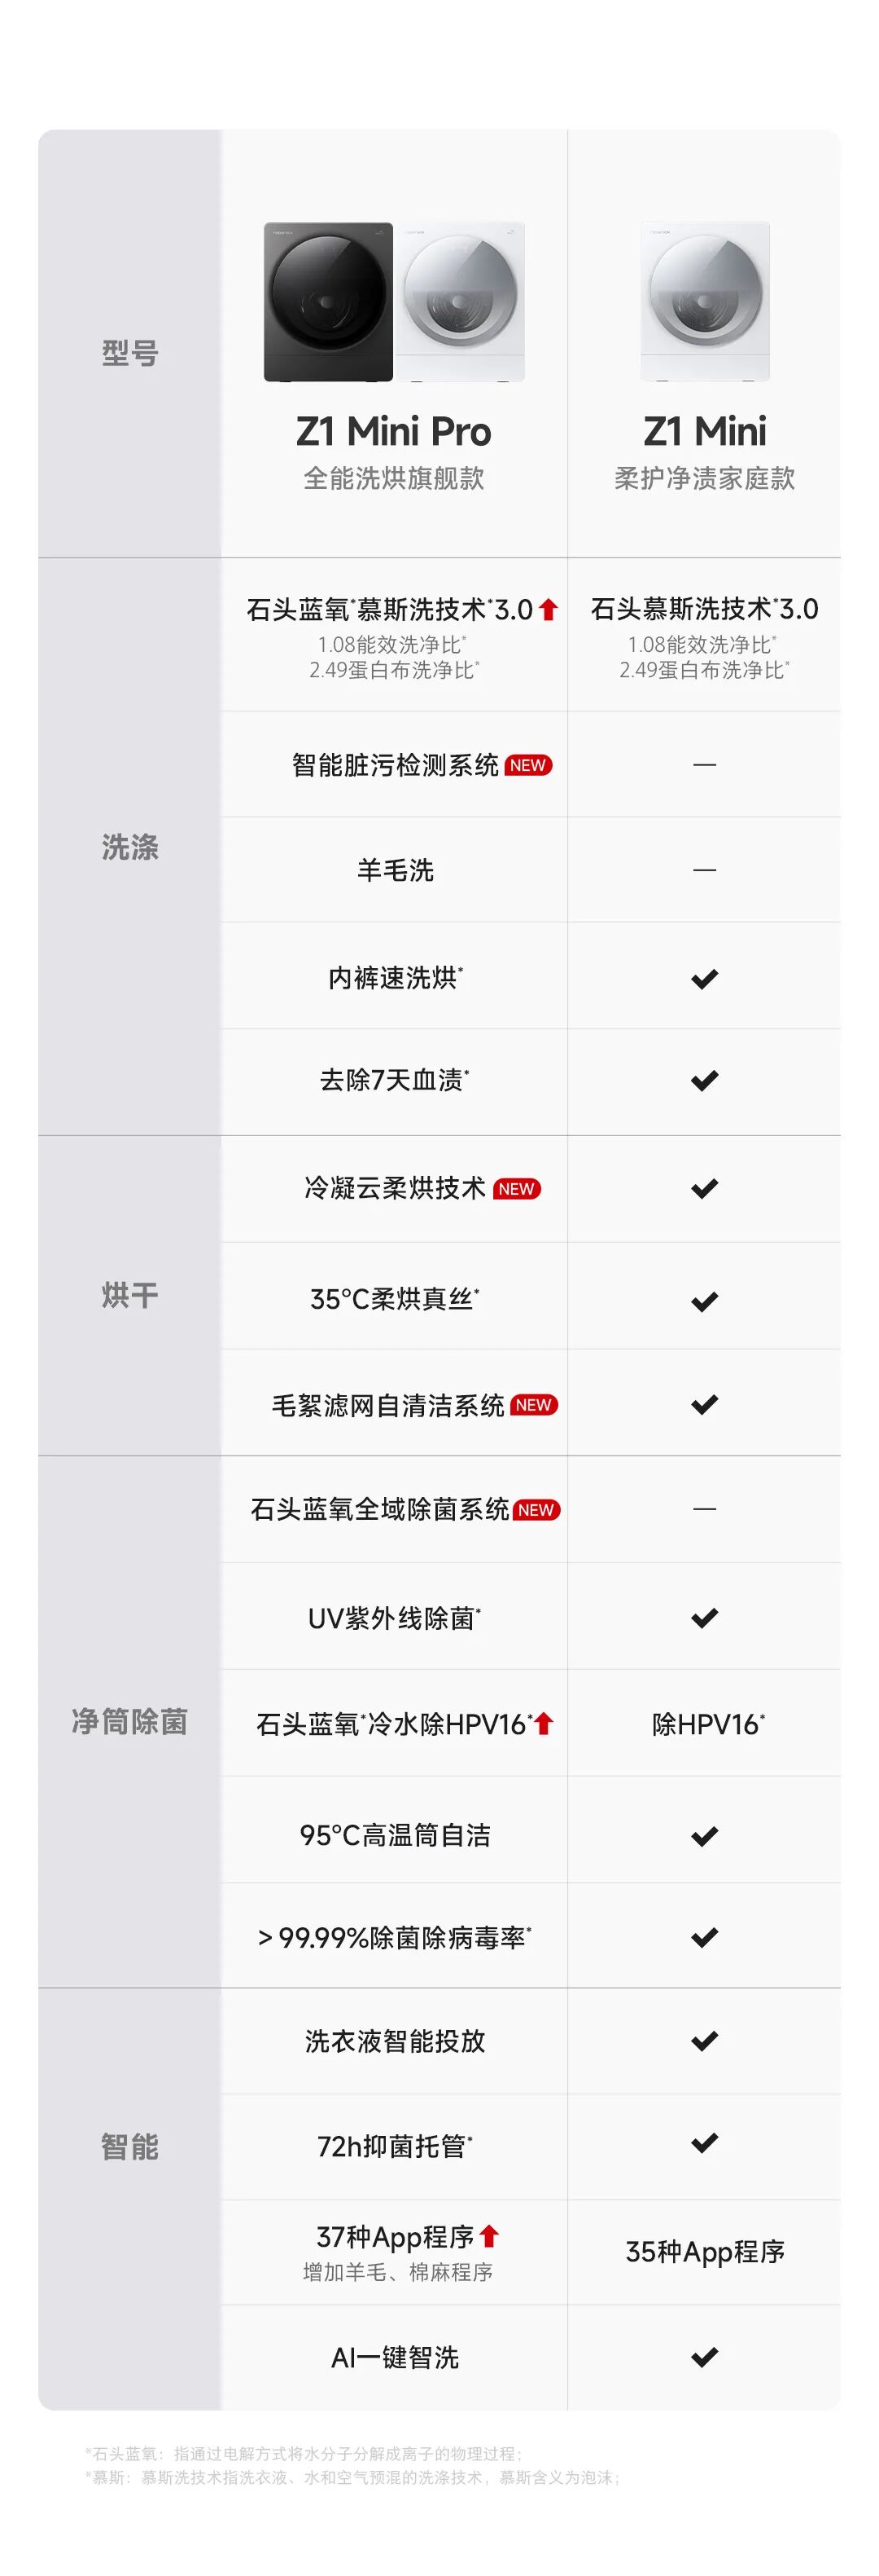Click the checkmark for AI一键智洗
This screenshot has height=2576, width=879.
click(x=704, y=2357)
